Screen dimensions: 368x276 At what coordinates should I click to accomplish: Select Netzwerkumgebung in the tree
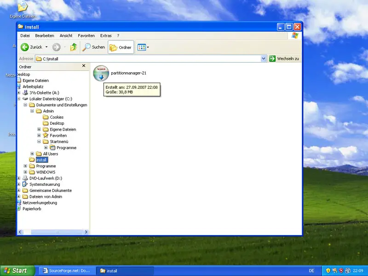[40, 202]
